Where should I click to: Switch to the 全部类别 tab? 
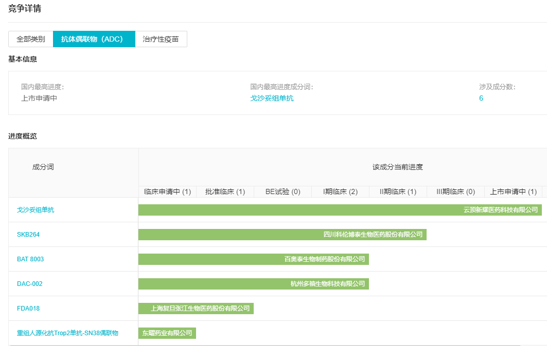click(x=31, y=39)
